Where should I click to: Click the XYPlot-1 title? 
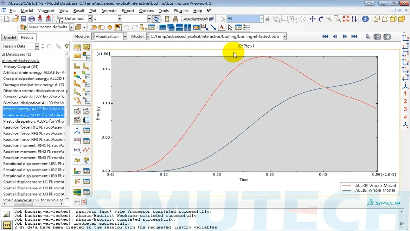coord(246,46)
